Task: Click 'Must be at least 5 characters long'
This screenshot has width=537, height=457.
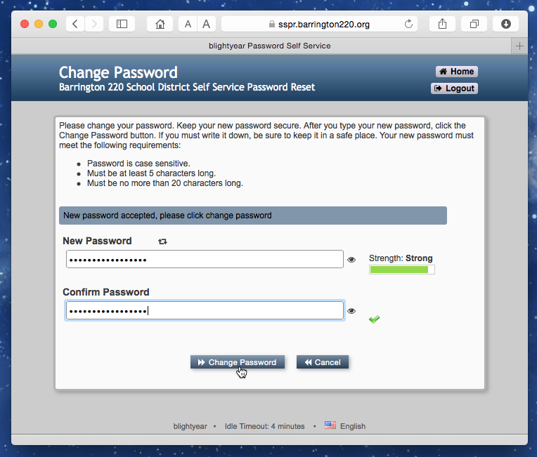Action: [x=151, y=173]
